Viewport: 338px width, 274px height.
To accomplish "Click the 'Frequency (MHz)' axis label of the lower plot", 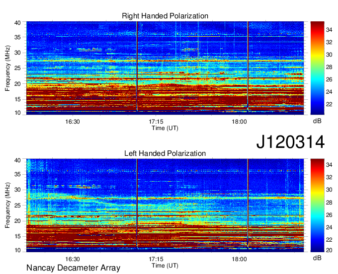I will click(x=7, y=205).
